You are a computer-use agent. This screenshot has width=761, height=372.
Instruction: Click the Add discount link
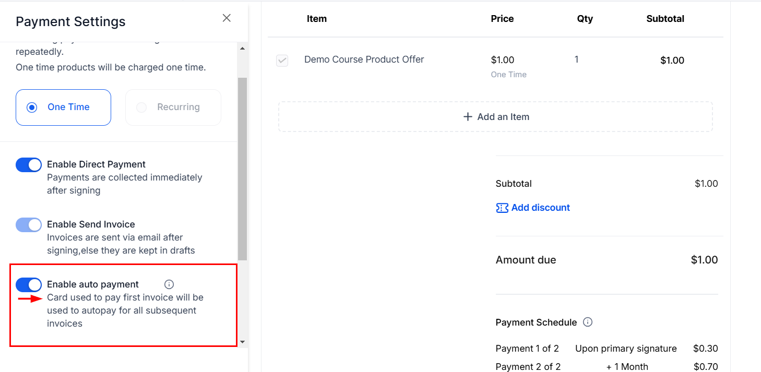point(533,208)
